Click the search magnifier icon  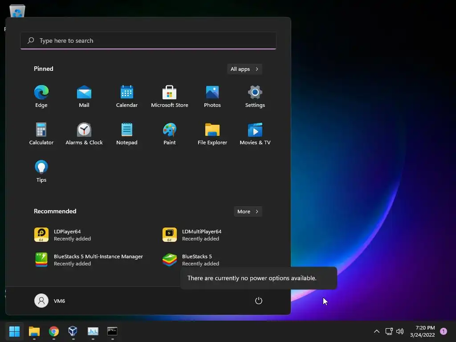pos(31,41)
